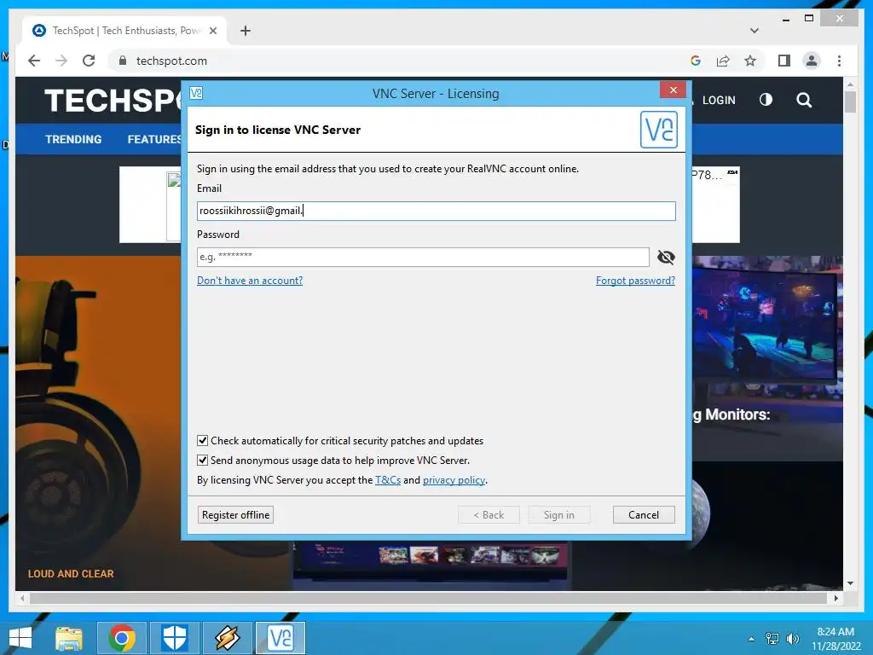Close the TechSpot tab
This screenshot has width=873, height=655.
tap(212, 31)
